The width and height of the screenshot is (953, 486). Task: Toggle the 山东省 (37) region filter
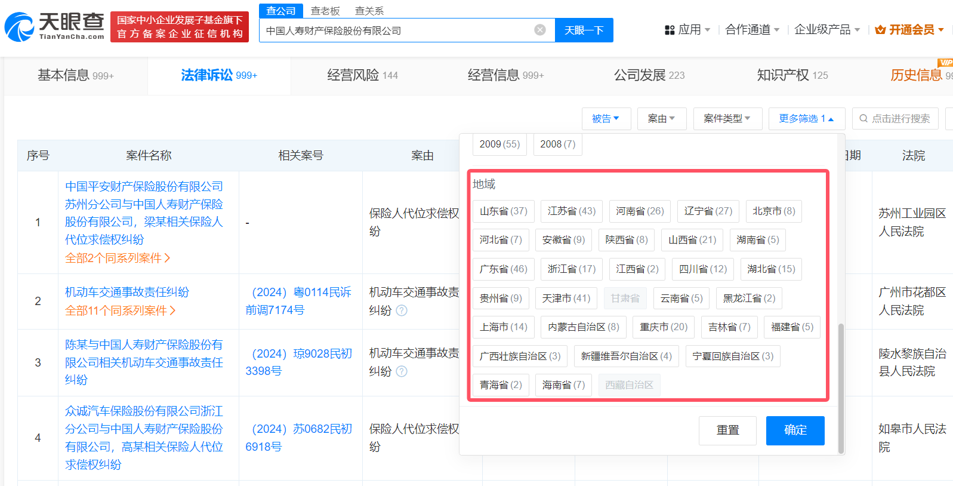504,211
